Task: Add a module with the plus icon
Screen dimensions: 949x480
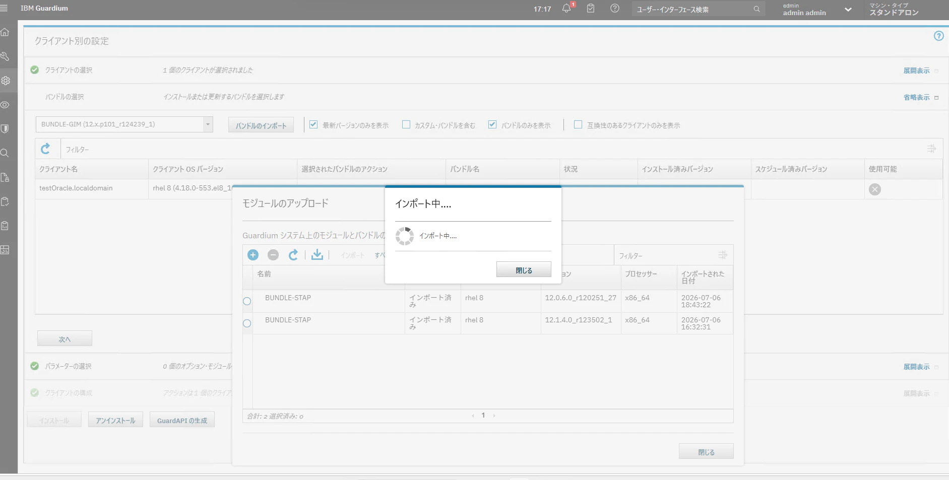Action: [x=253, y=255]
